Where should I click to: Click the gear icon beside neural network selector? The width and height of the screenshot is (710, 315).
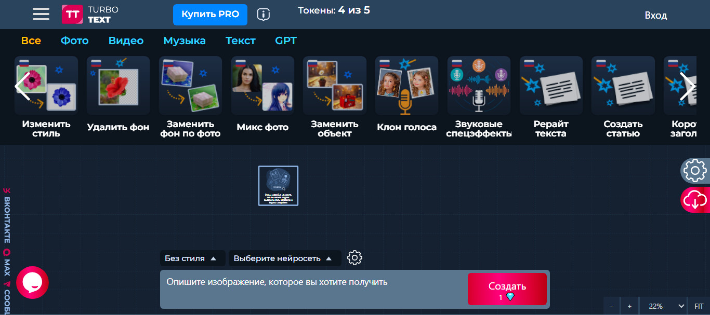[354, 257]
